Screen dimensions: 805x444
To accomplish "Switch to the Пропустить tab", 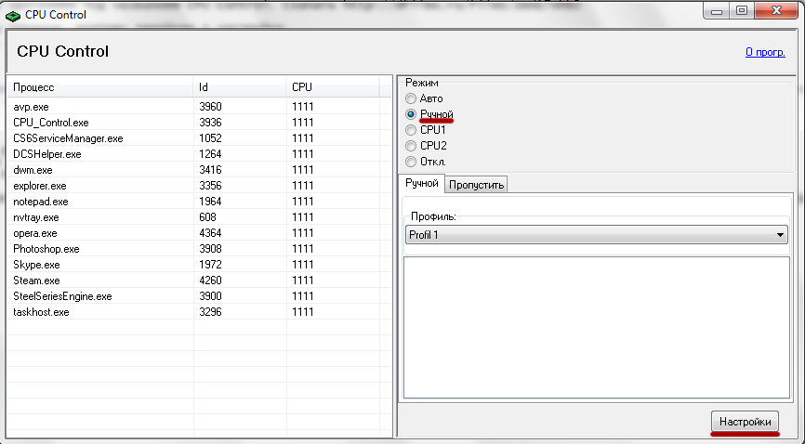I will pos(476,185).
